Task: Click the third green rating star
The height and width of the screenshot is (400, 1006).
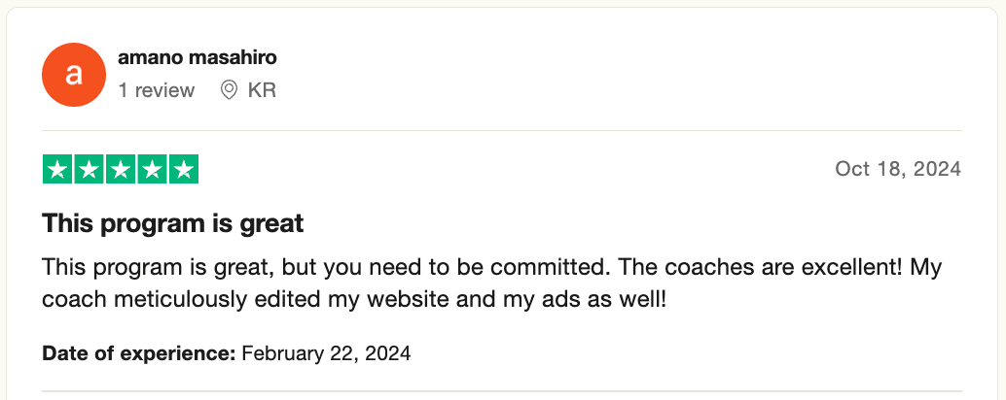Action: click(121, 170)
